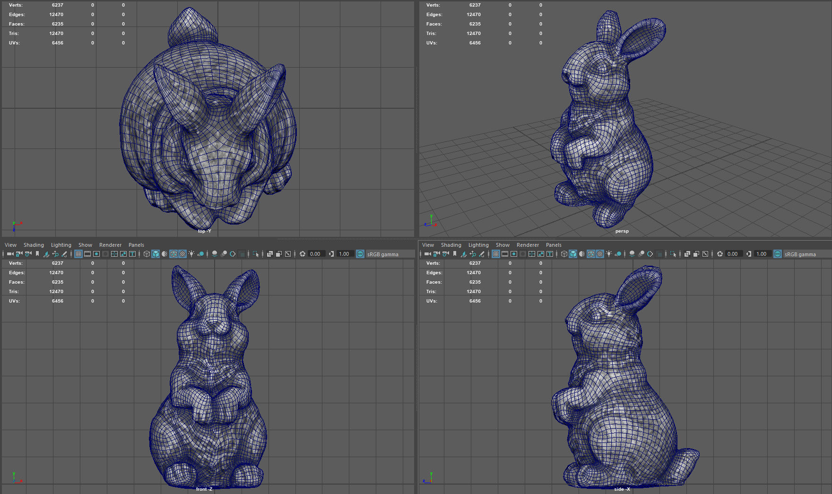832x494 pixels.
Task: Click Isolate Select icon in front panel toolbar
Action: (x=256, y=254)
